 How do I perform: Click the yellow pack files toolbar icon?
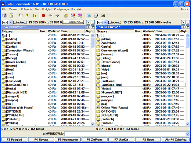pyautogui.click(x=66, y=15)
